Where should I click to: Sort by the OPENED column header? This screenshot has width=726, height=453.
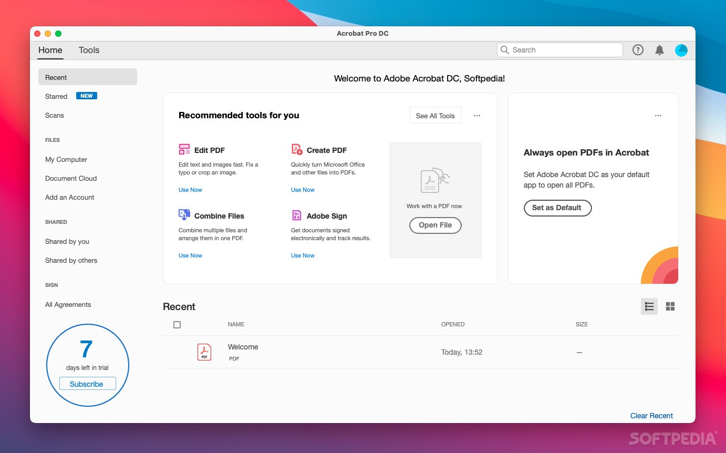point(453,324)
